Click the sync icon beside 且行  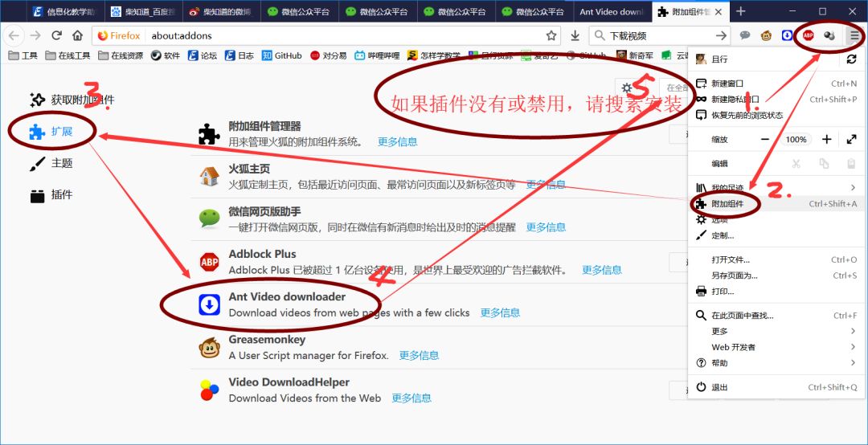point(851,59)
